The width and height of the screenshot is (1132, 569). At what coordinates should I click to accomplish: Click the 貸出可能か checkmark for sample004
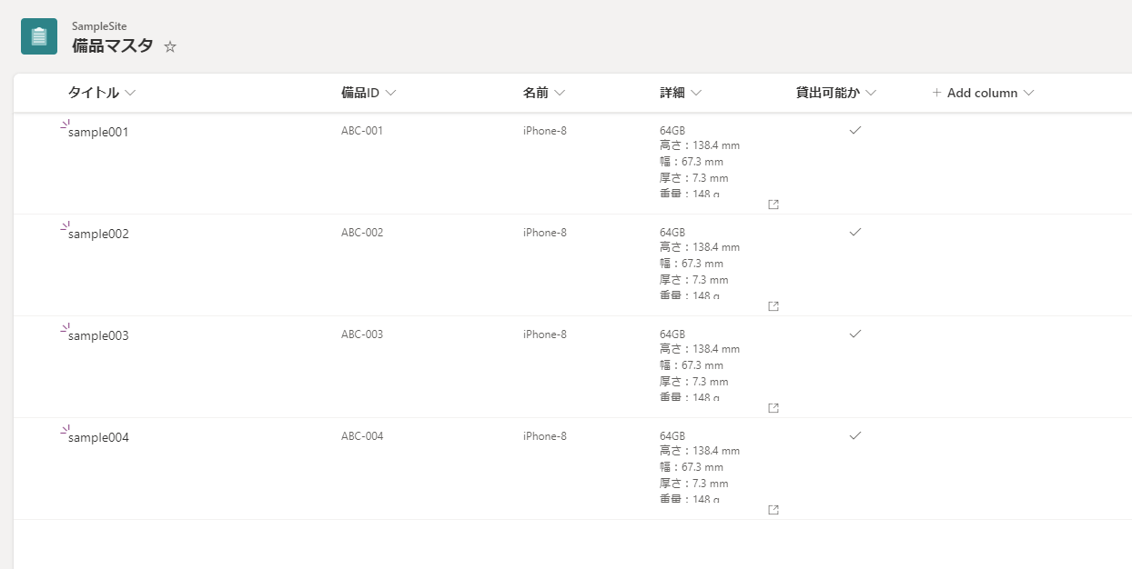855,436
